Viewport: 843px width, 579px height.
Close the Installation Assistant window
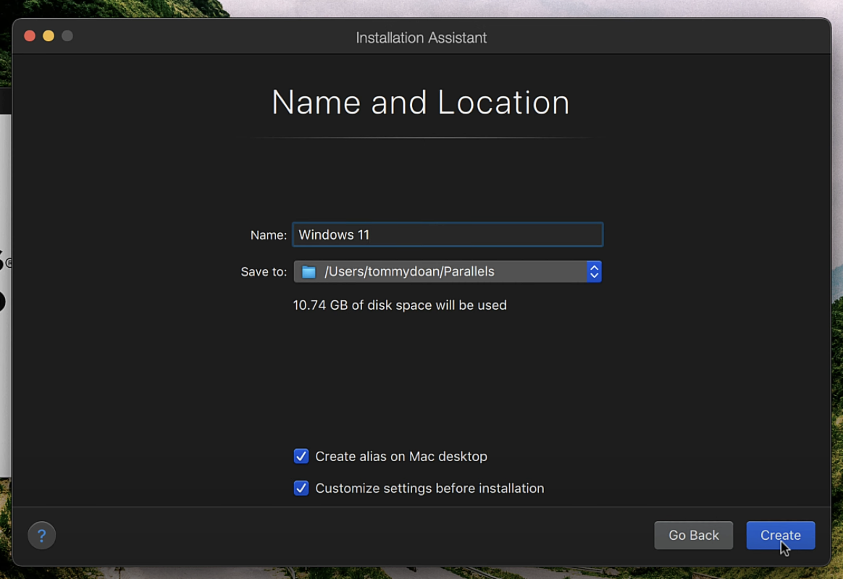click(x=30, y=36)
